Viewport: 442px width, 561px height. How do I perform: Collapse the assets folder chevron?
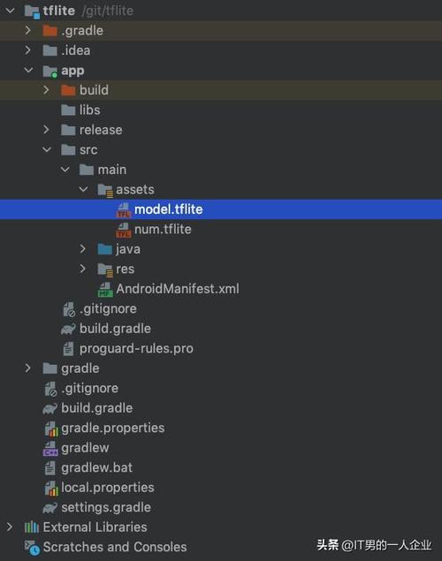pos(83,189)
